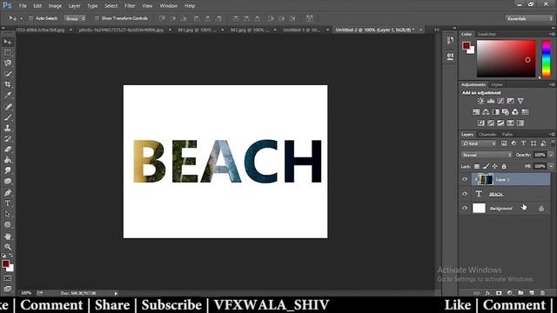The image size is (557, 313).
Task: Select the Path Selection tool
Action: [8, 214]
